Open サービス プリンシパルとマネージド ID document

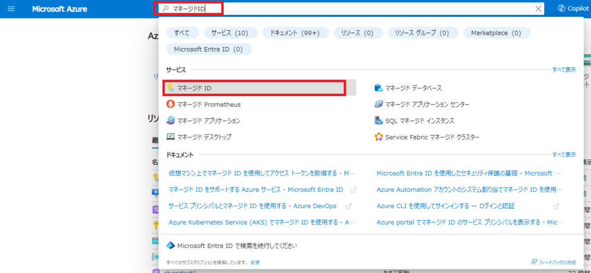pyautogui.click(x=253, y=206)
